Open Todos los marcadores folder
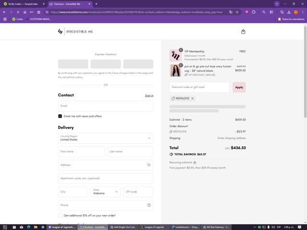307x230 pixels. pos(291,19)
